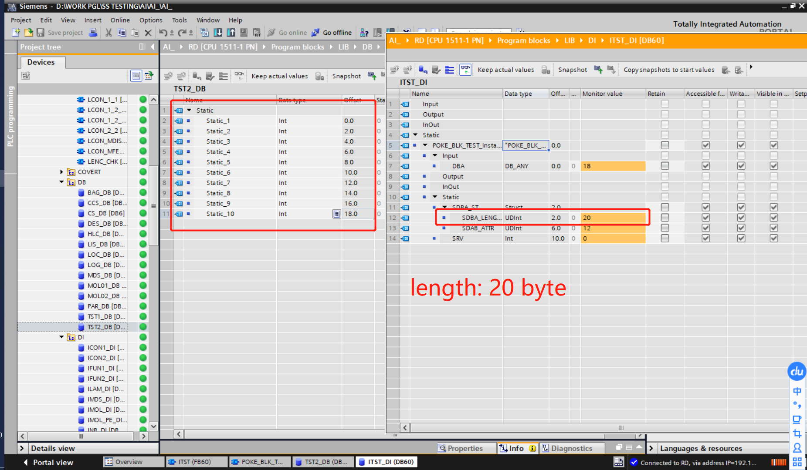The width and height of the screenshot is (807, 470).
Task: Collapse the Project tree panel with the arrow
Action: (153, 47)
